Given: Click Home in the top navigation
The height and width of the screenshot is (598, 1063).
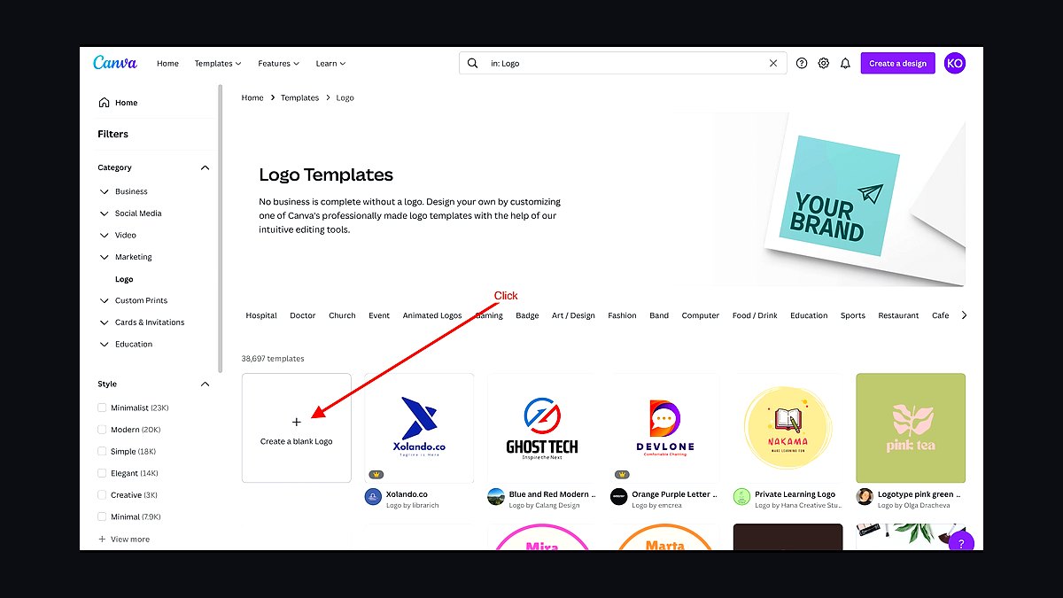Looking at the screenshot, I should [x=167, y=64].
